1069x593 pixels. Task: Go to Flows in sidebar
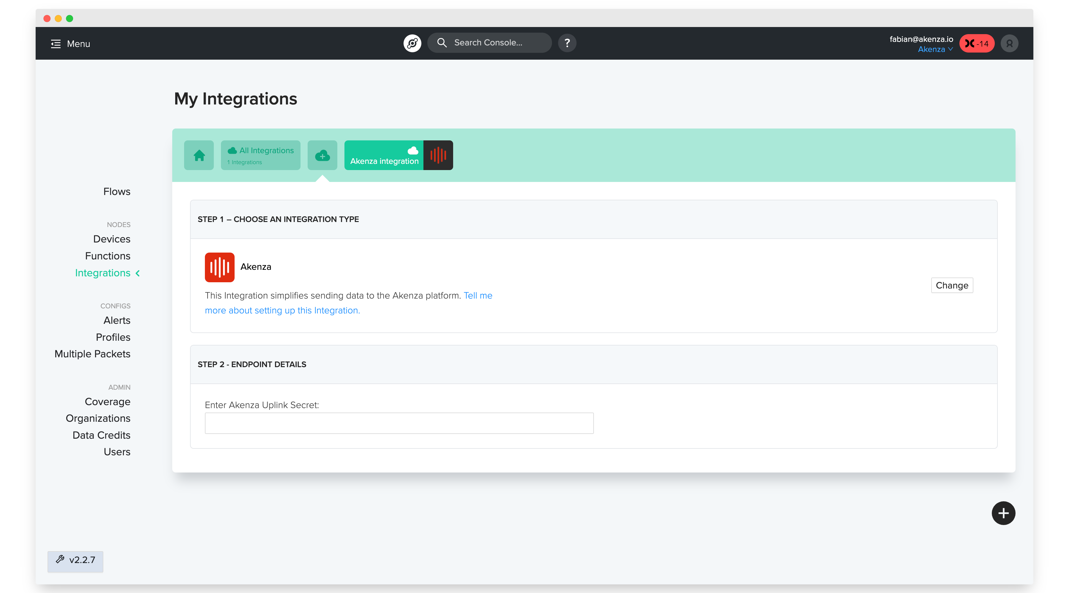coord(117,192)
